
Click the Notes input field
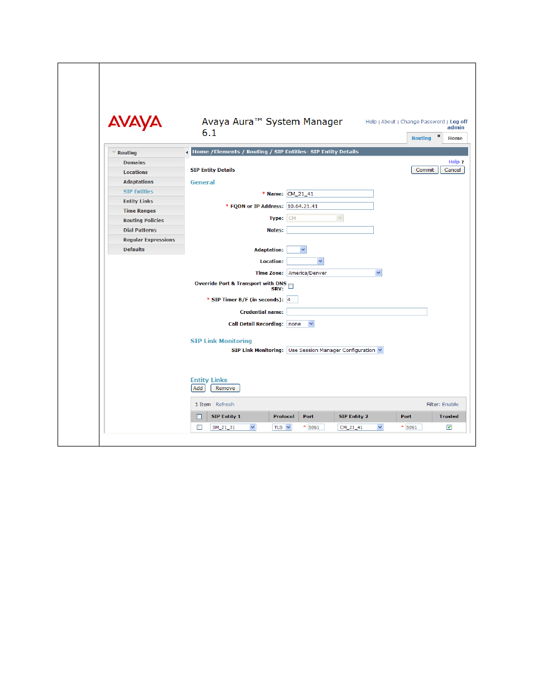point(330,230)
